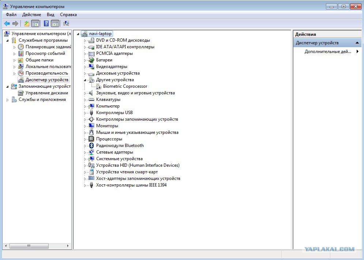Viewport: 364px width, 260px height.
Task: Select Контроллеры запоминающих устройств row
Action: point(137,119)
